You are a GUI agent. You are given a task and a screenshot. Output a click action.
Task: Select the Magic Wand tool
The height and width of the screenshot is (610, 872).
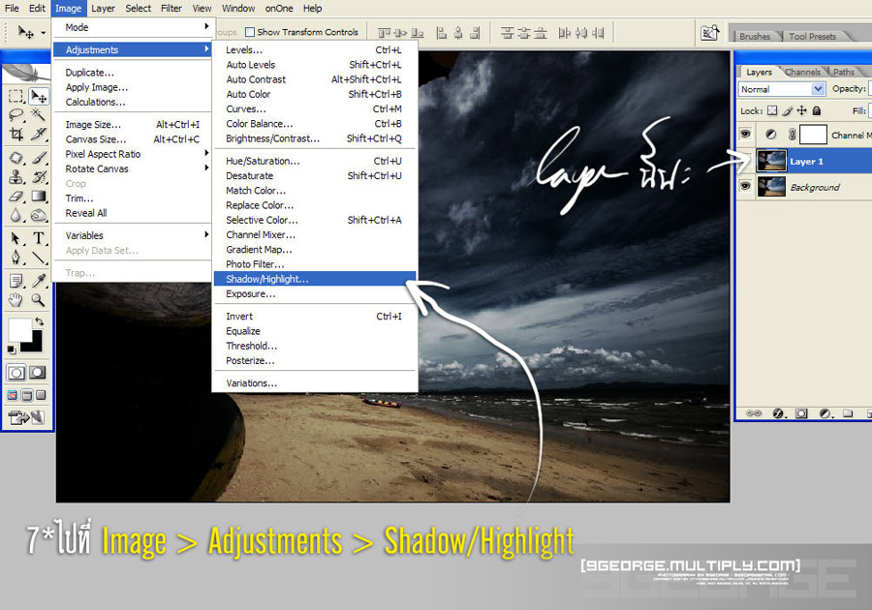39,115
